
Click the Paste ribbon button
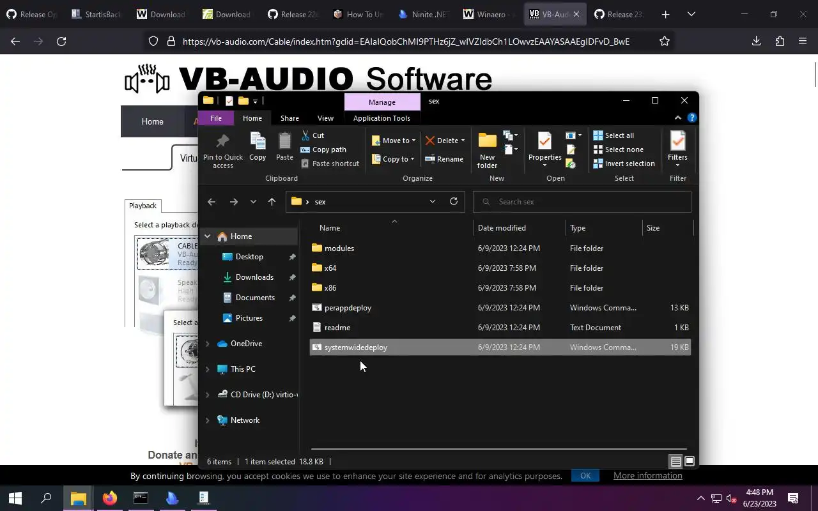[284, 147]
